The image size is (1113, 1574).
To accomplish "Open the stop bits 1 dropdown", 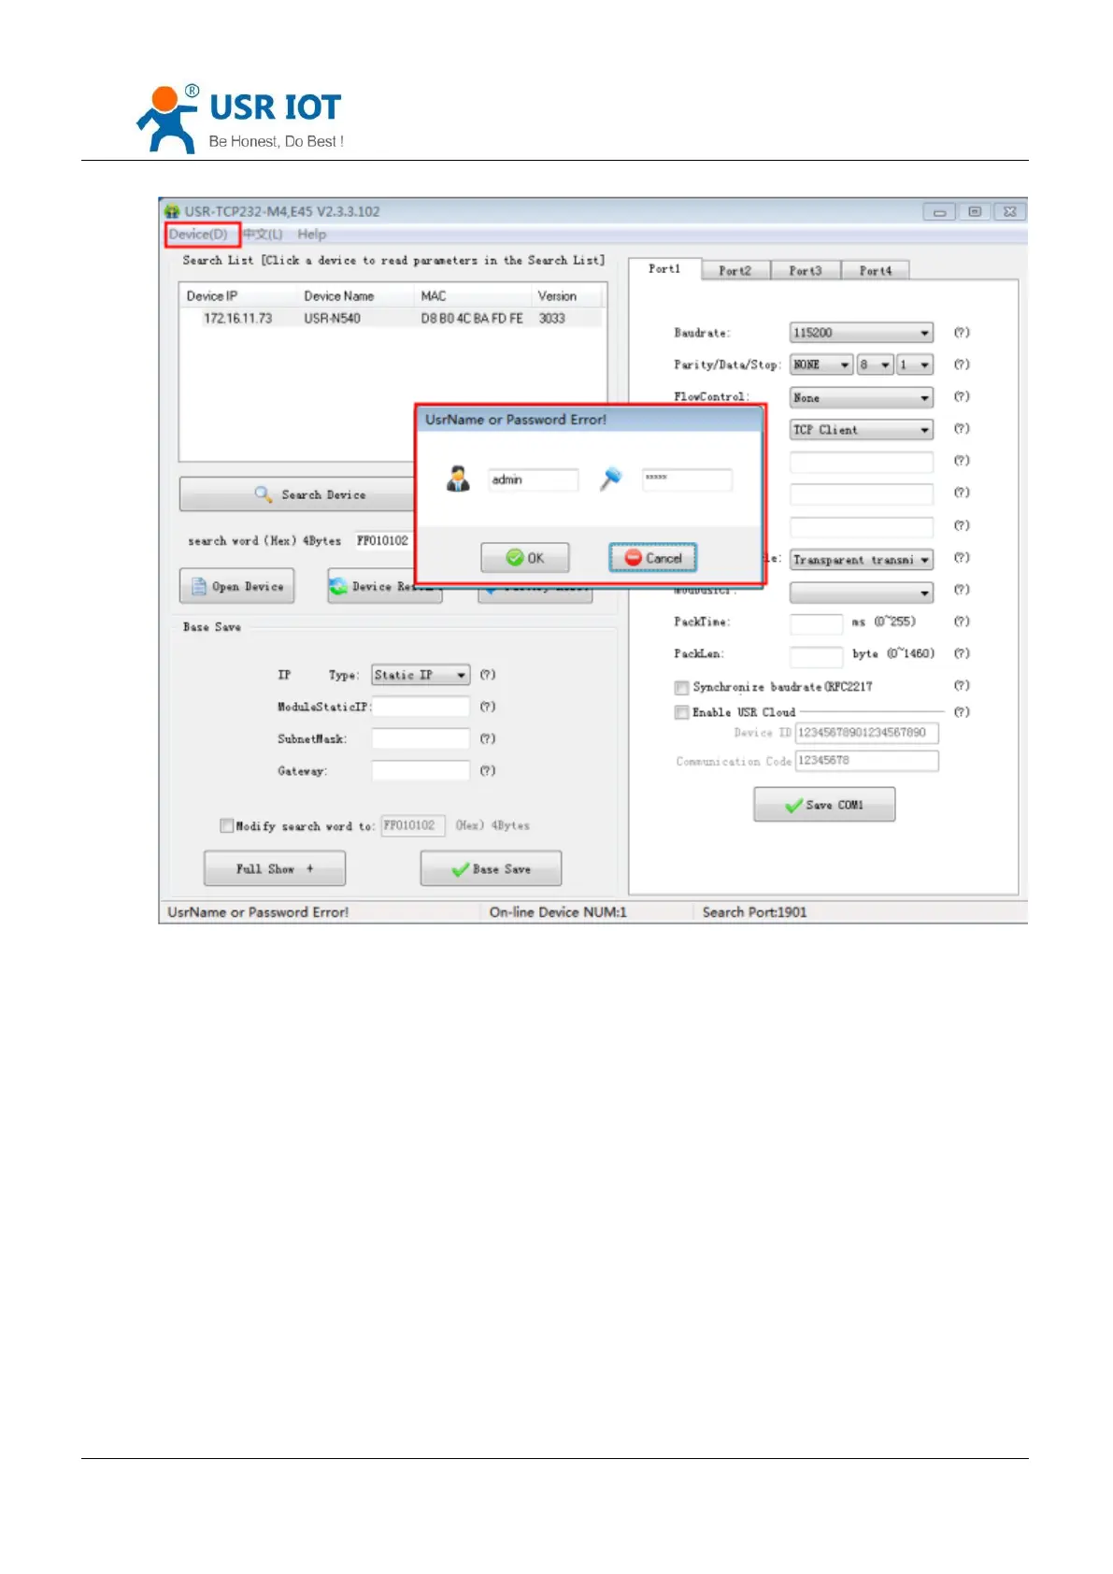I will tap(915, 365).
